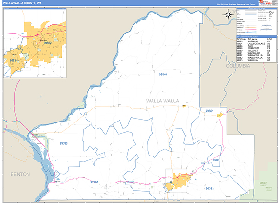Click the orange State Highways legend line
Image resolution: width=279 pixels, height=203 pixels.
(251, 28)
